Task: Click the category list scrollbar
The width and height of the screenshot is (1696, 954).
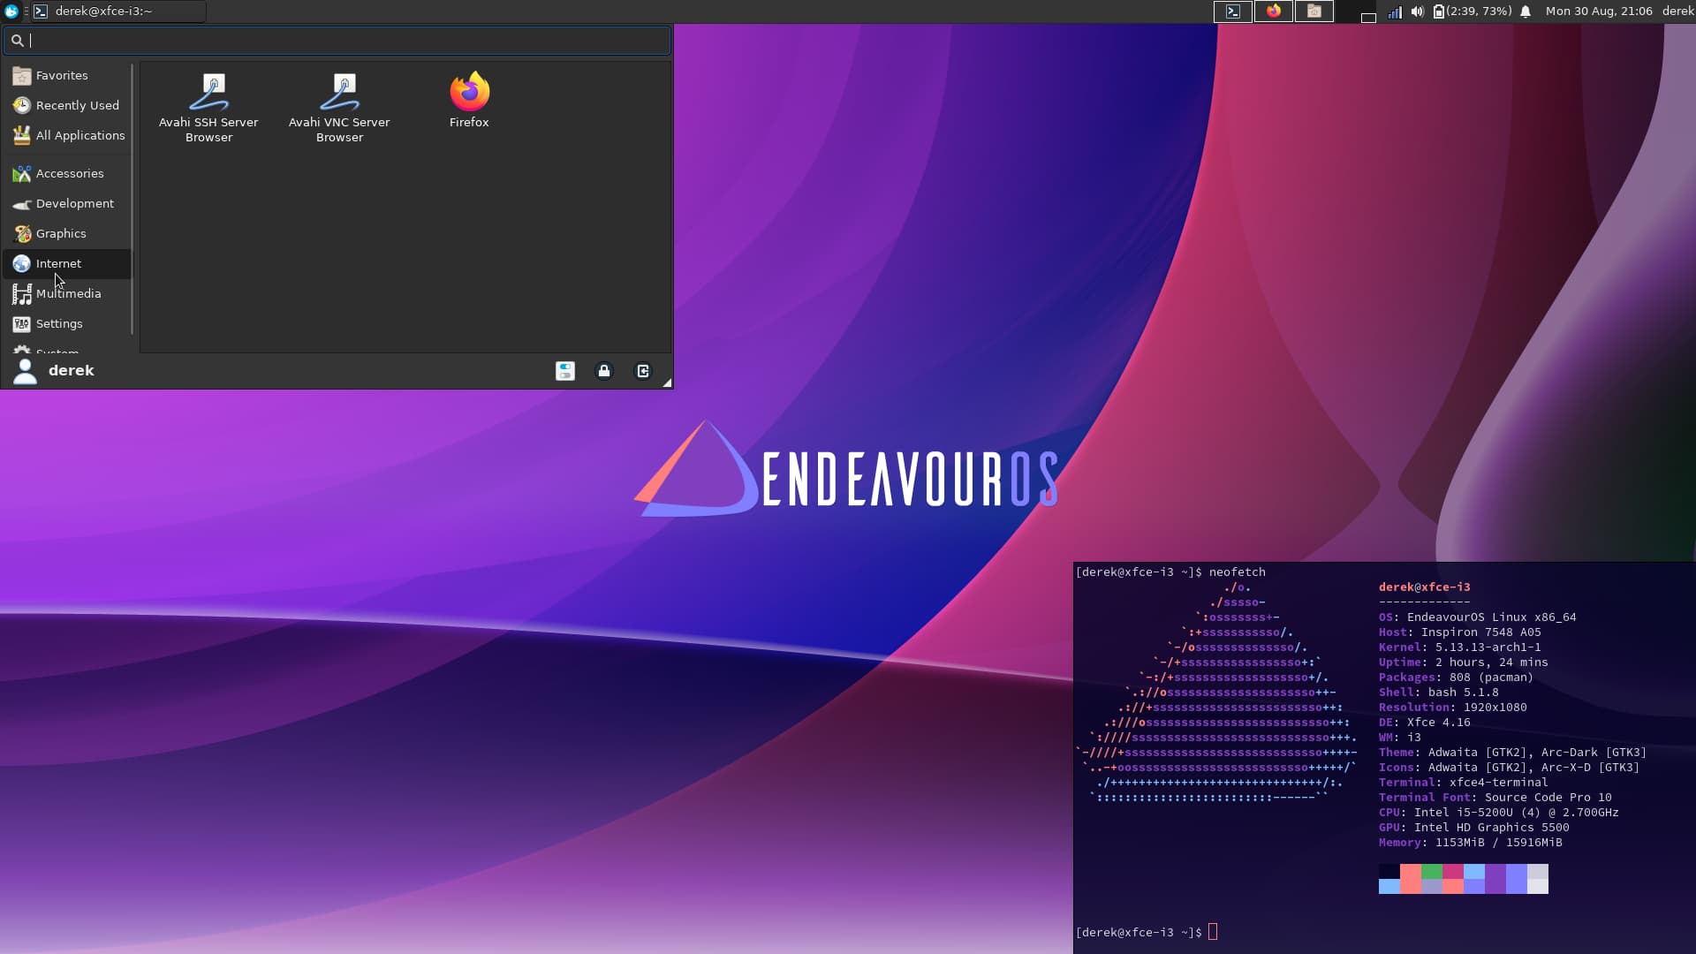Action: (132, 199)
